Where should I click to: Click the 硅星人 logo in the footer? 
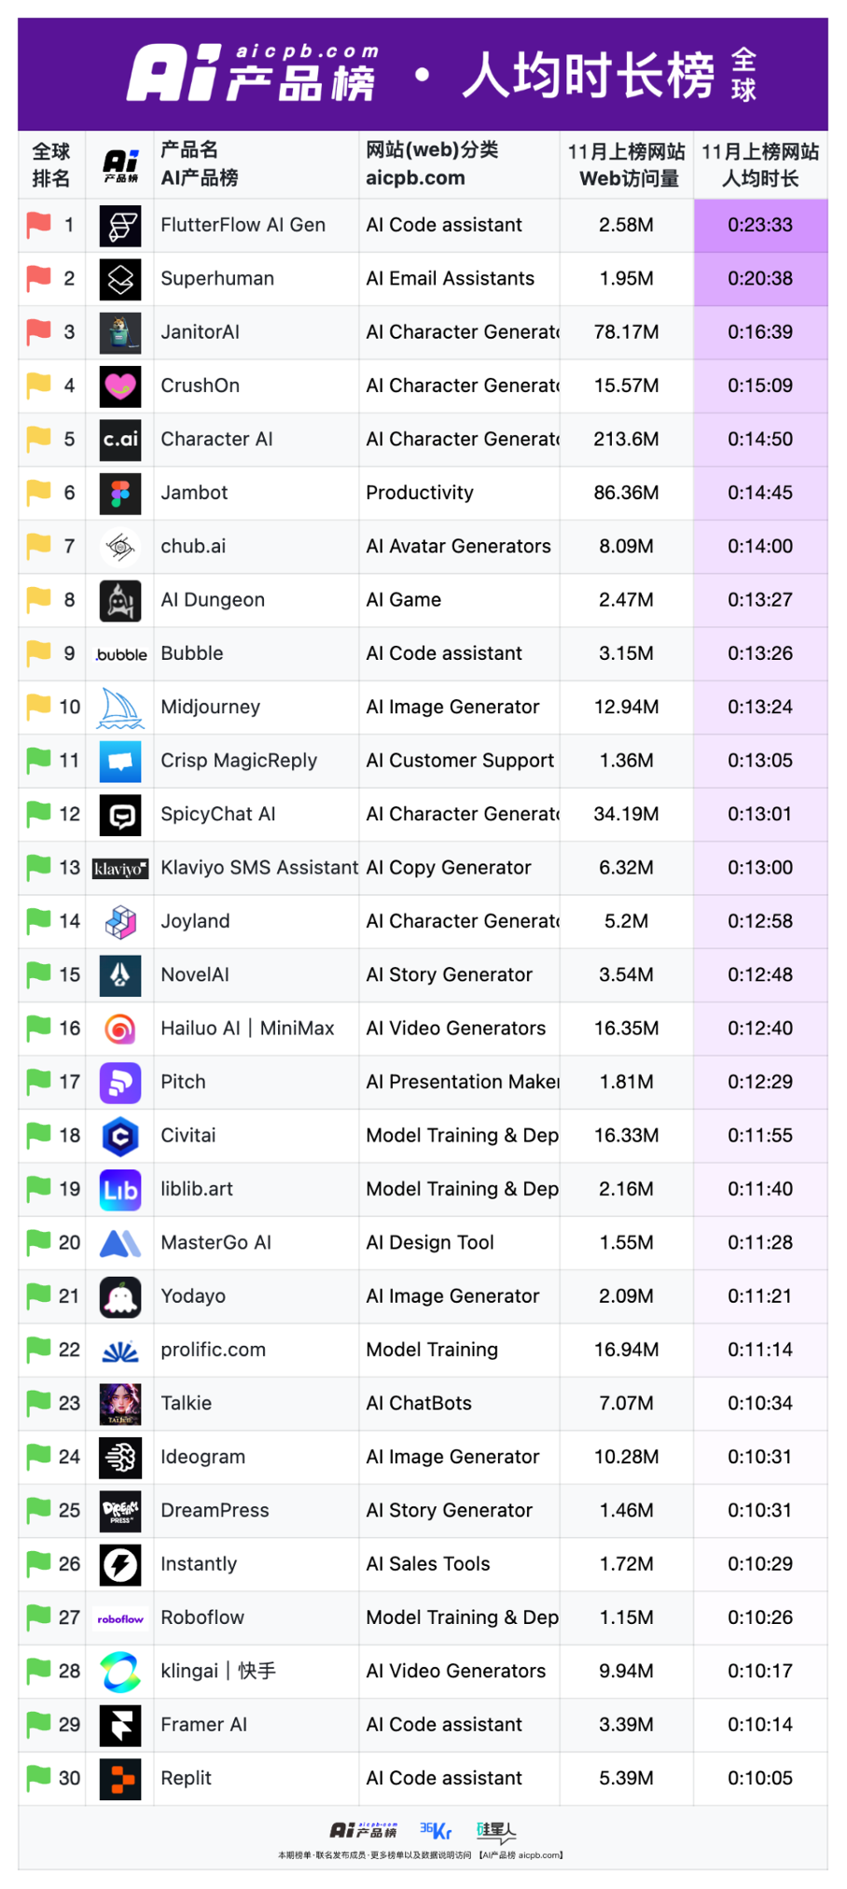tap(496, 1831)
